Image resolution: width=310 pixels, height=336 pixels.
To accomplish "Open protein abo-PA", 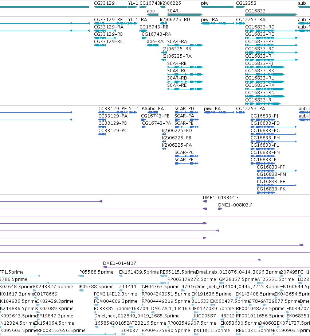I will (156, 109).
